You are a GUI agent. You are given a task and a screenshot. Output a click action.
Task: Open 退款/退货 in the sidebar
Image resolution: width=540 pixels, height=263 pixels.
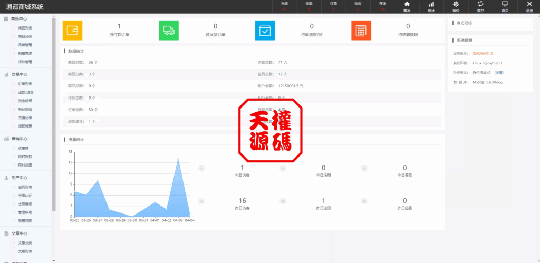coord(25,92)
